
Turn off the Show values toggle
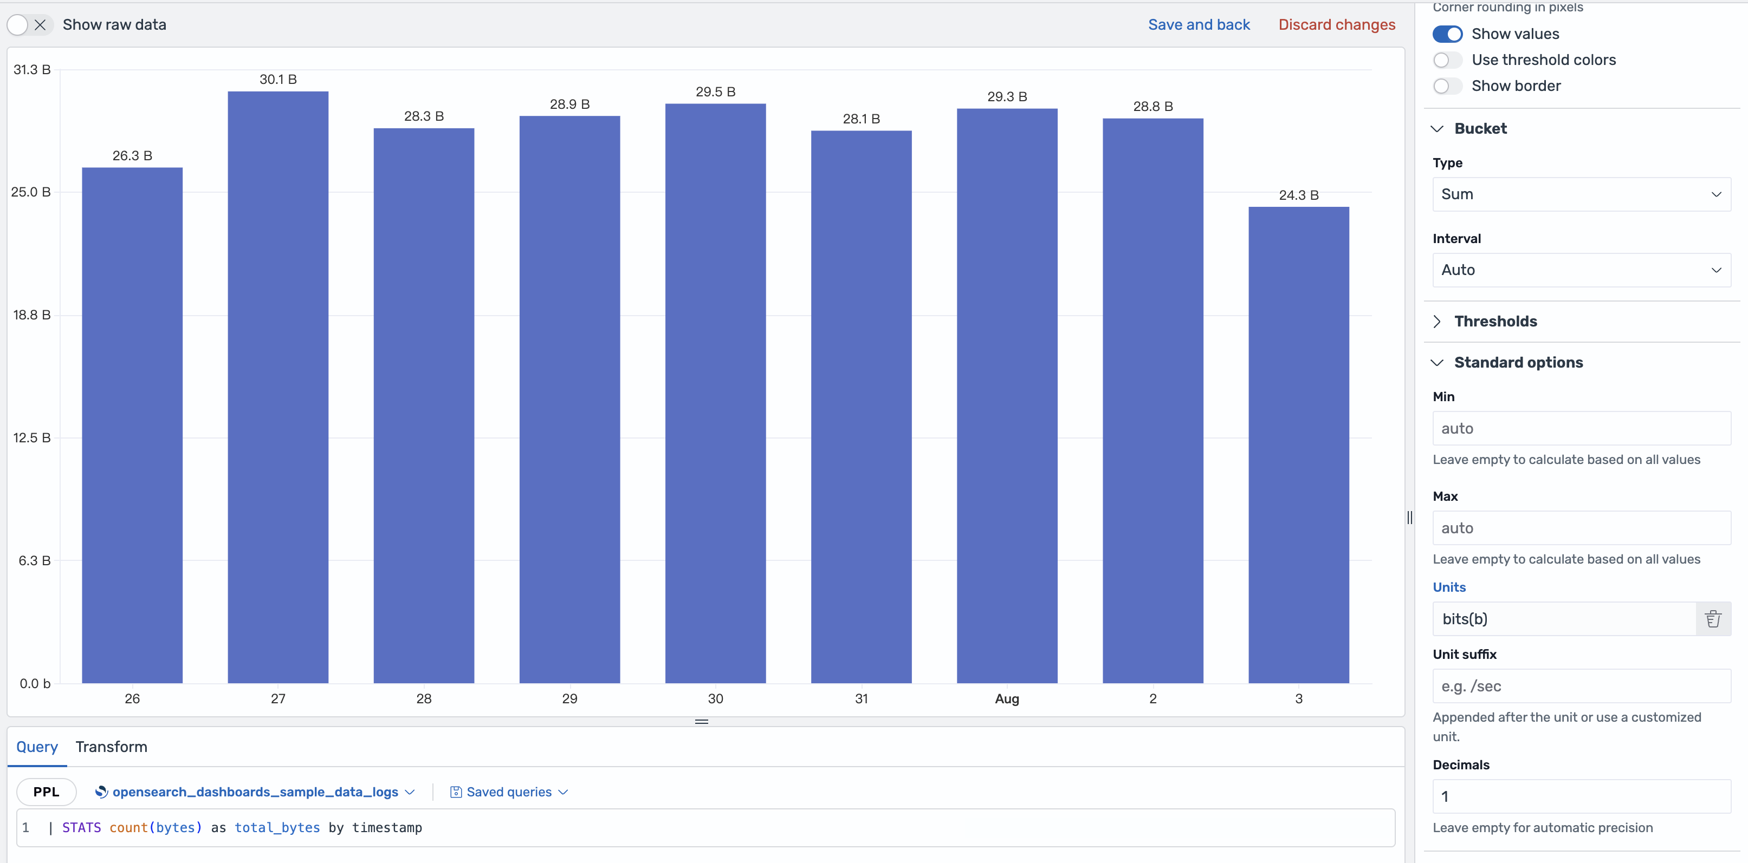pyautogui.click(x=1447, y=34)
